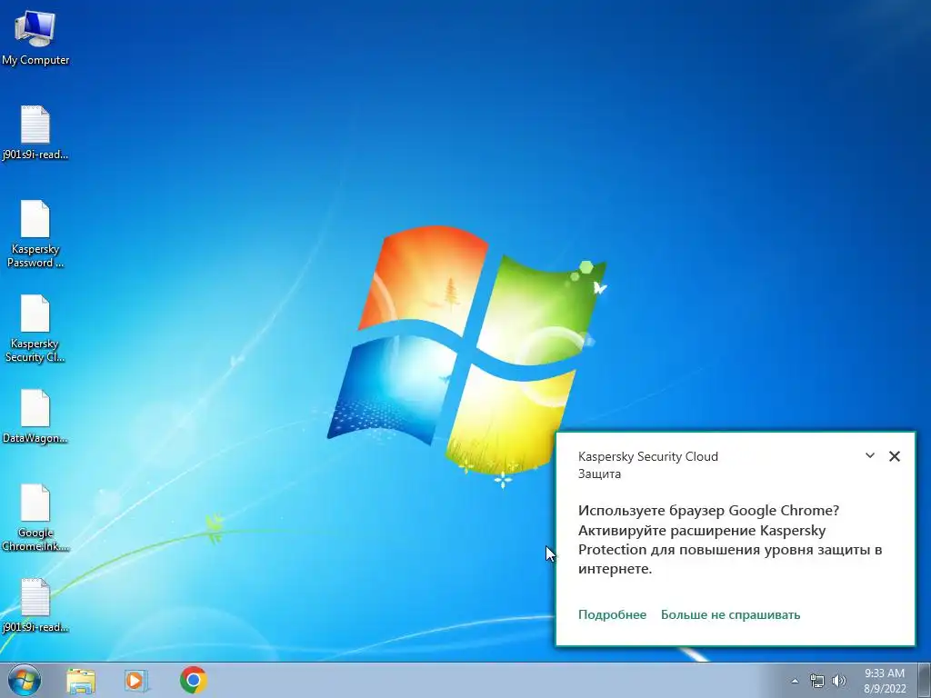Click the Kaspersky Security Cloud notification title
The width and height of the screenshot is (931, 698).
tap(647, 456)
